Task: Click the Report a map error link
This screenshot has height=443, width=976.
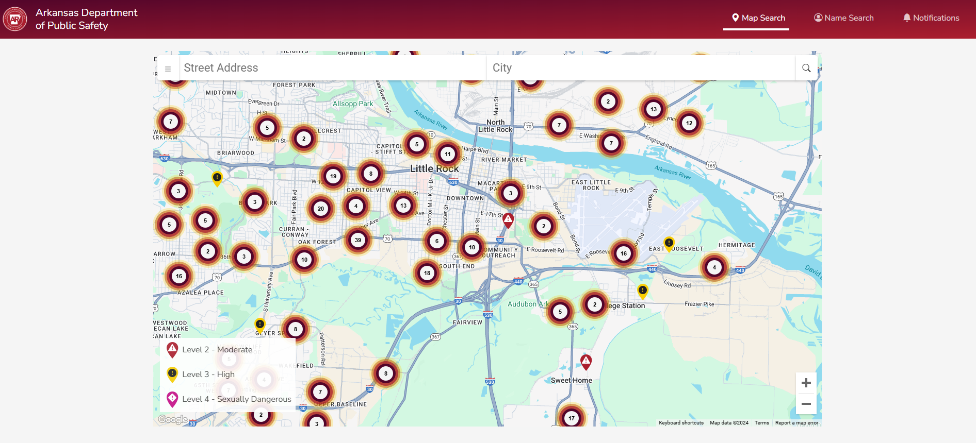Action: (796, 423)
